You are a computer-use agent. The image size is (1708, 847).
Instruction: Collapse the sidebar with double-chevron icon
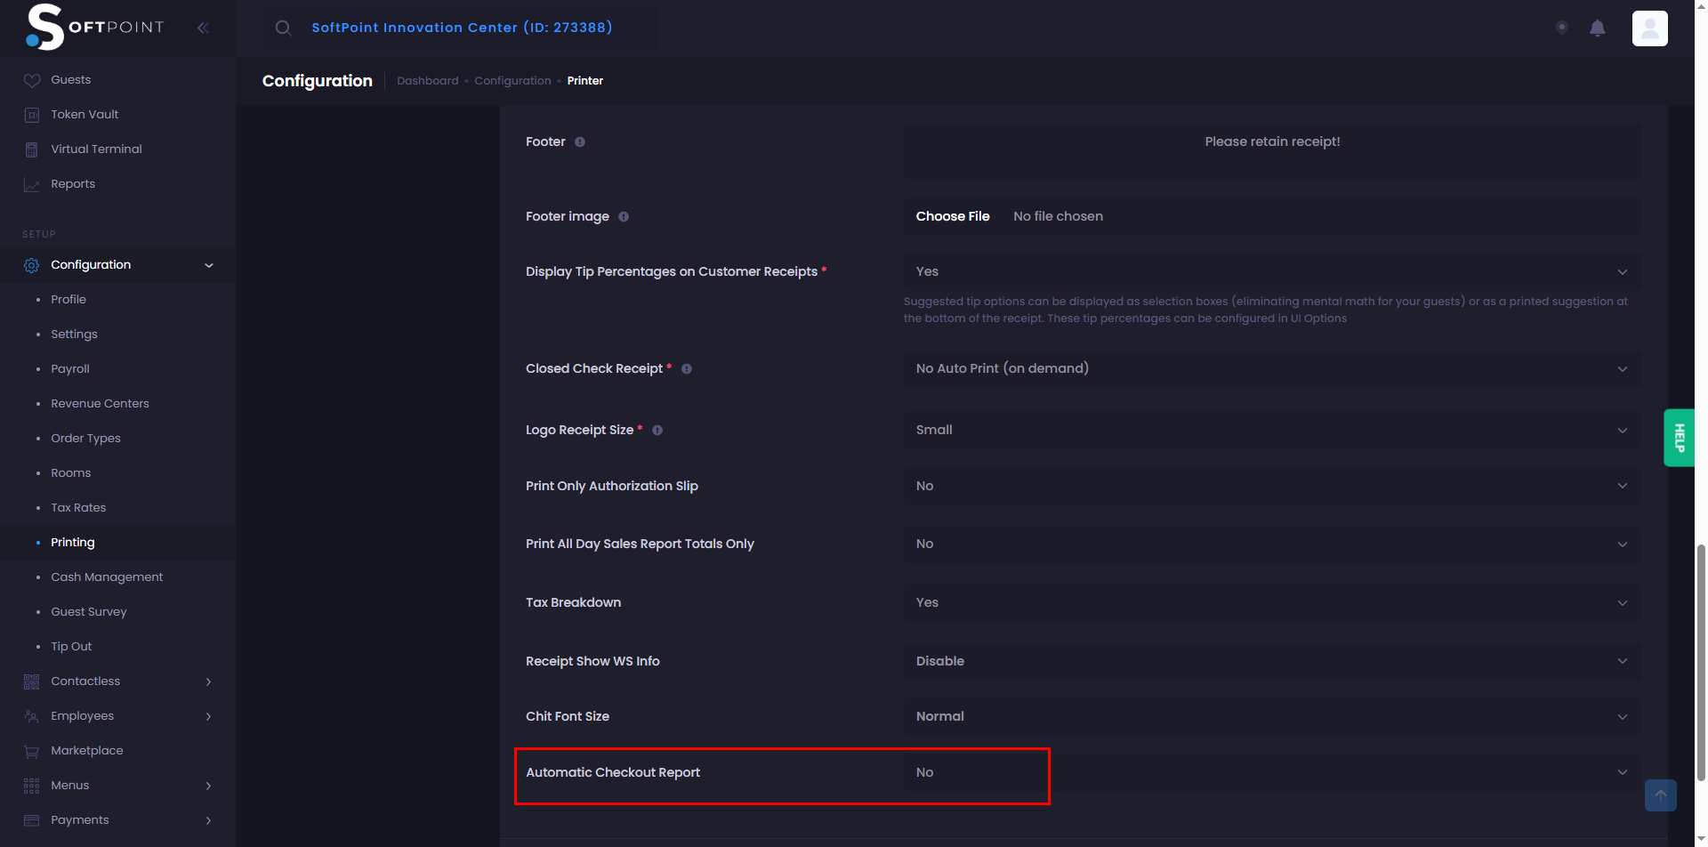[x=203, y=28]
